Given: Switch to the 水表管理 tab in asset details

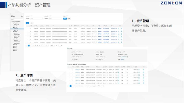Looking at the screenshot, I should coord(84,64).
